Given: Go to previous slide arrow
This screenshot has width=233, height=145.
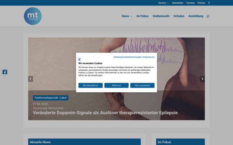Looking at the screenshot, I should 31,79.
